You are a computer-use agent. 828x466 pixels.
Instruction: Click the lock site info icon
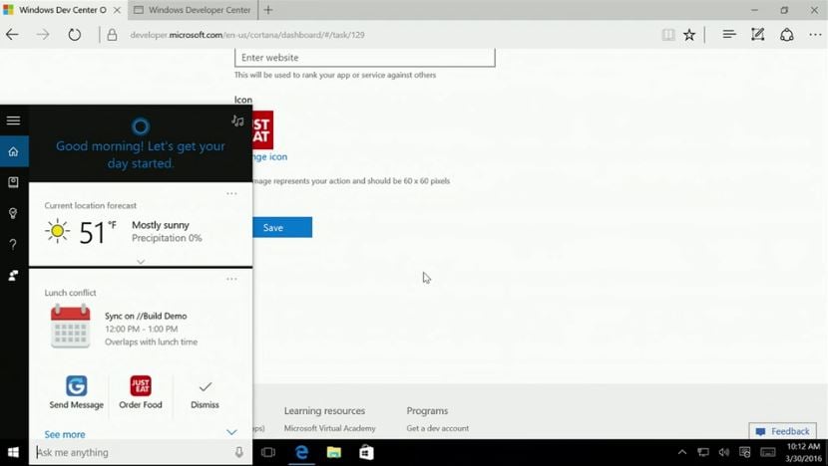[x=112, y=35]
